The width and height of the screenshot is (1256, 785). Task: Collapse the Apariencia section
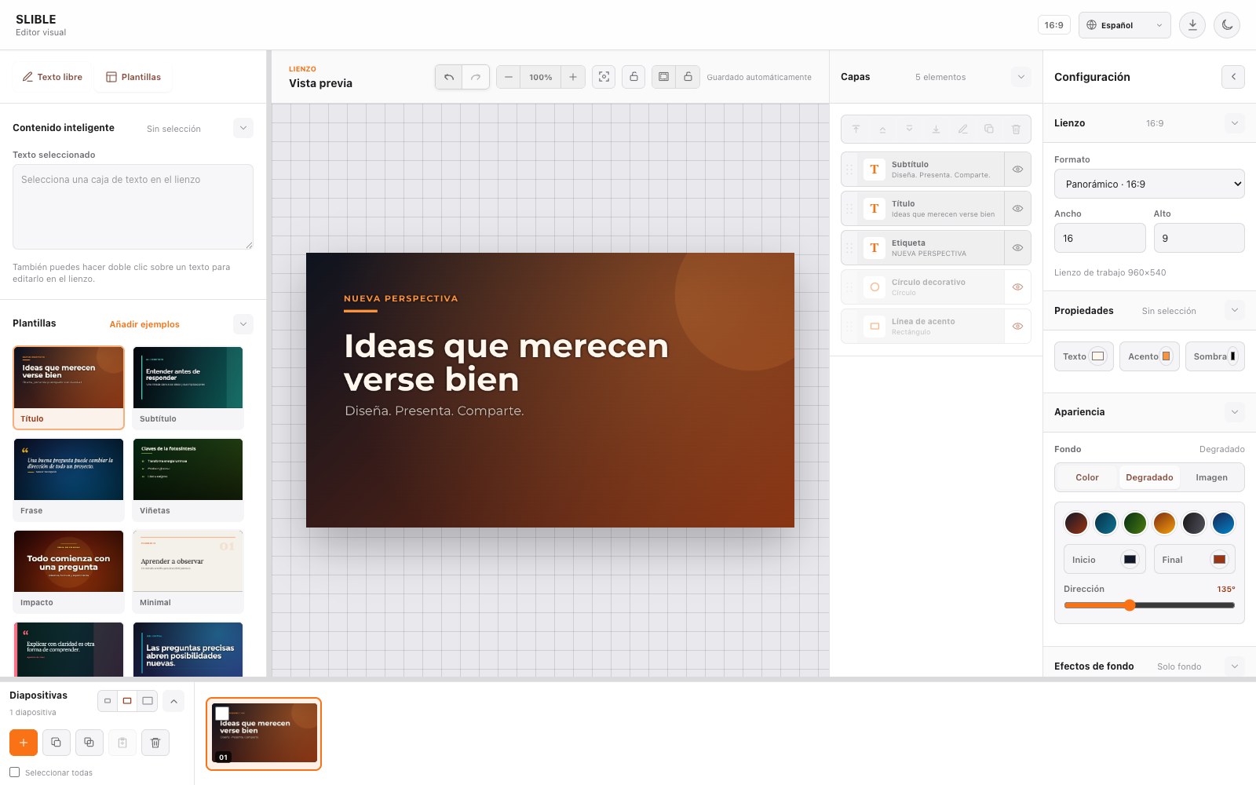1235,412
